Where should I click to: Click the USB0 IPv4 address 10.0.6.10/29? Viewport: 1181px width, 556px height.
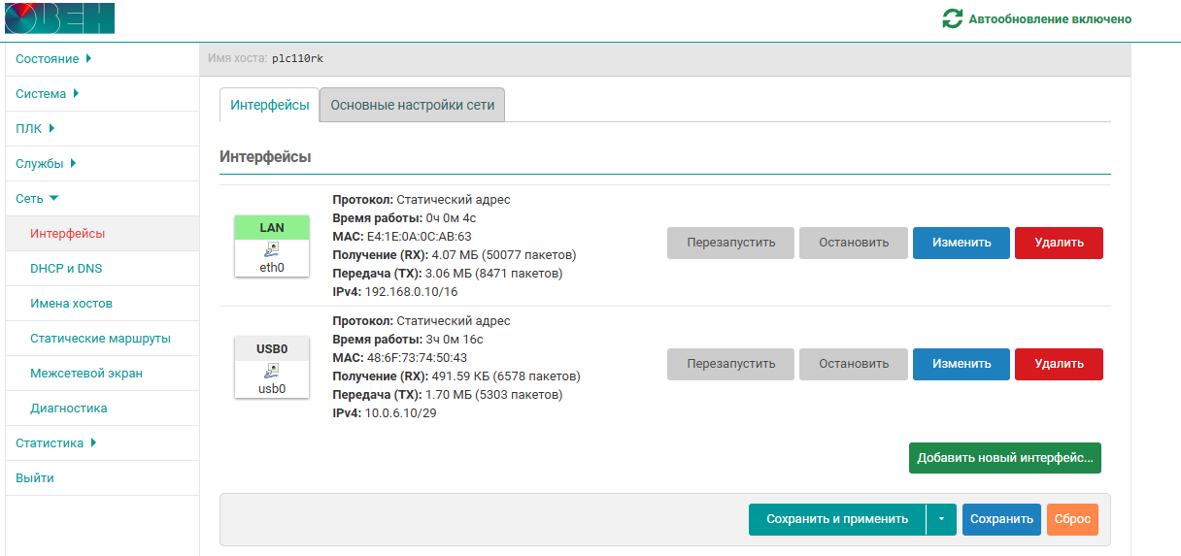point(399,412)
